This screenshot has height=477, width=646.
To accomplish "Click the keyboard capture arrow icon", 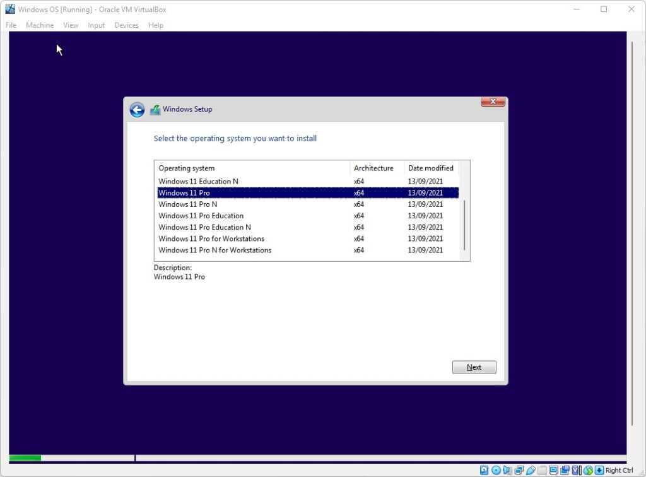I will point(599,470).
